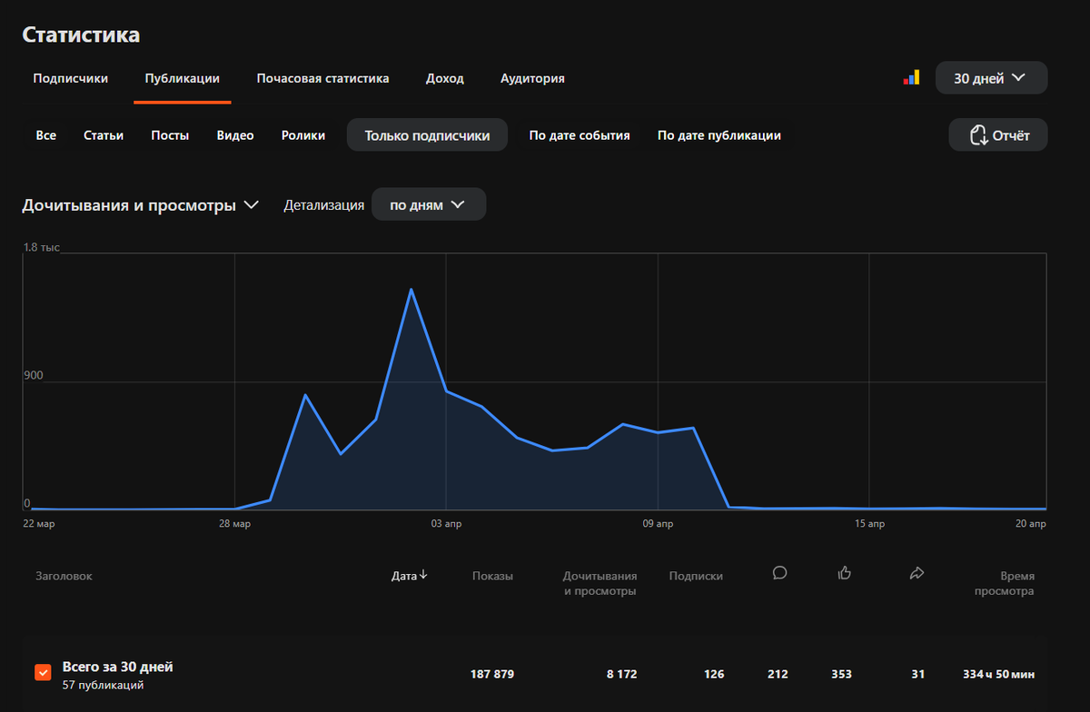Click the 15 апр axis label
Viewport: 1090px width, 712px height.
click(869, 524)
